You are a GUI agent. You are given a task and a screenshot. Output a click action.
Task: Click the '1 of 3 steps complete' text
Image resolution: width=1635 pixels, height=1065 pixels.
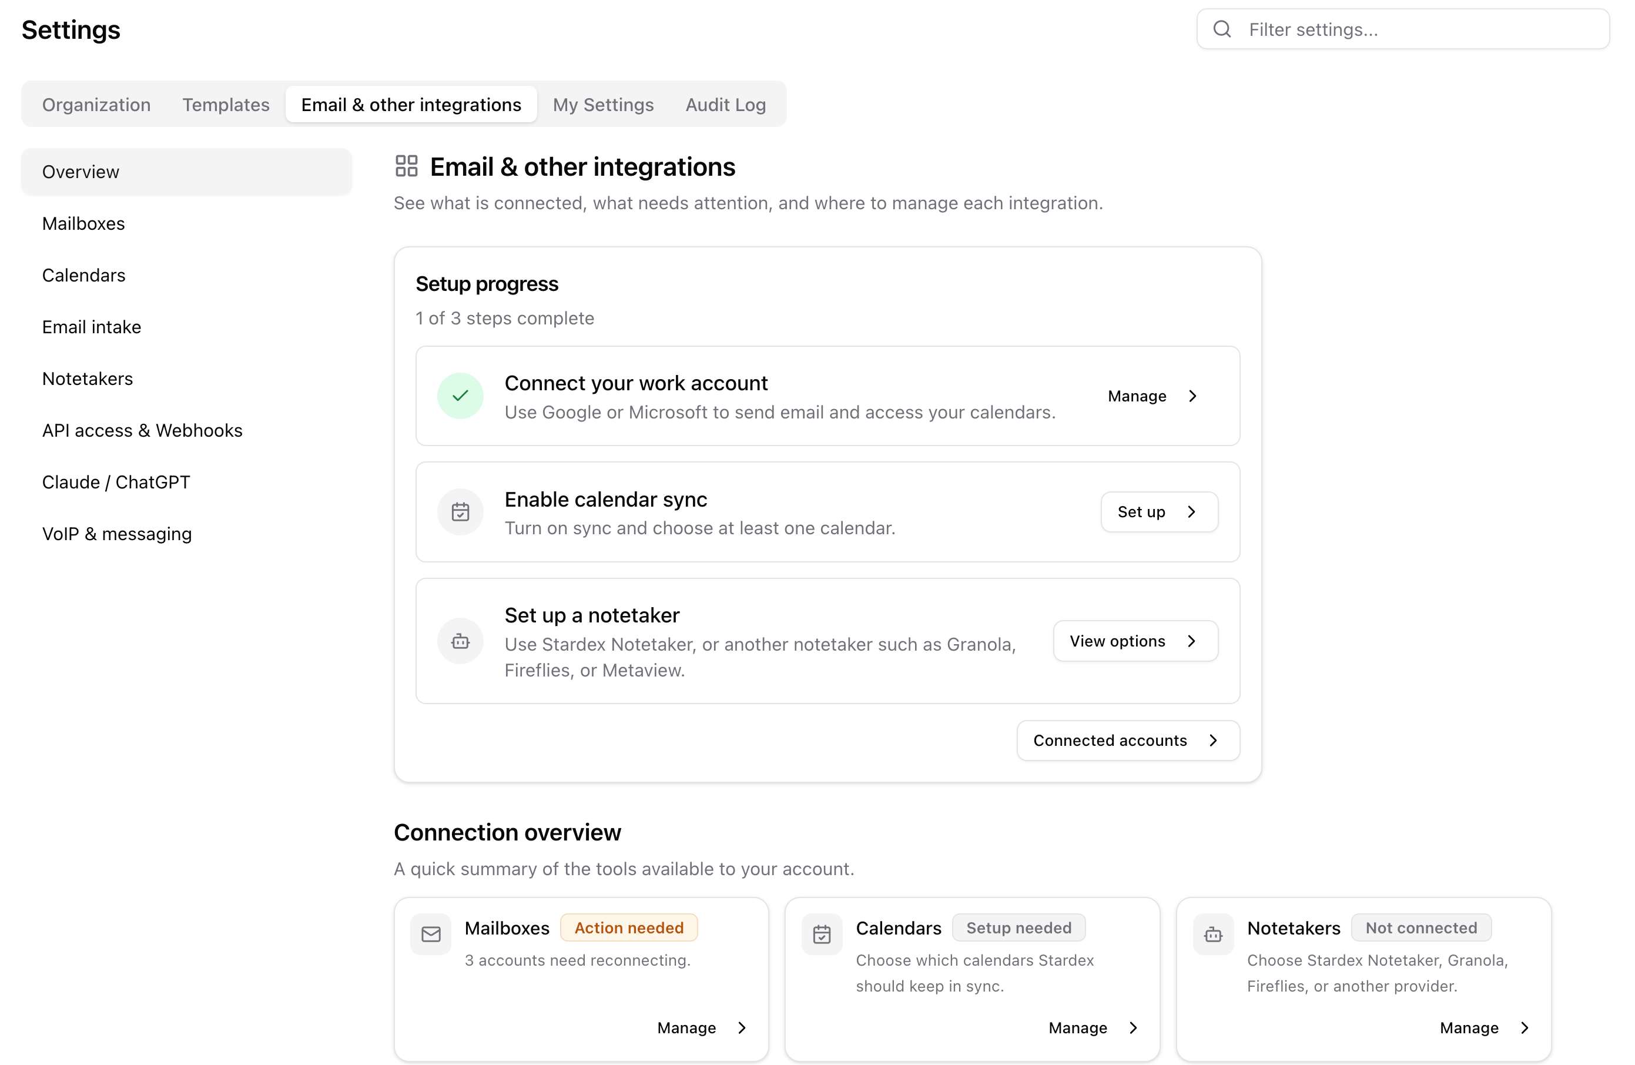[505, 318]
